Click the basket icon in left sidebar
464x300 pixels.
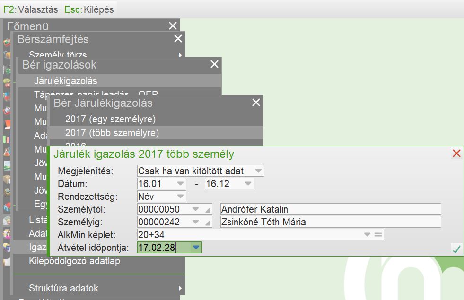(x=7, y=42)
